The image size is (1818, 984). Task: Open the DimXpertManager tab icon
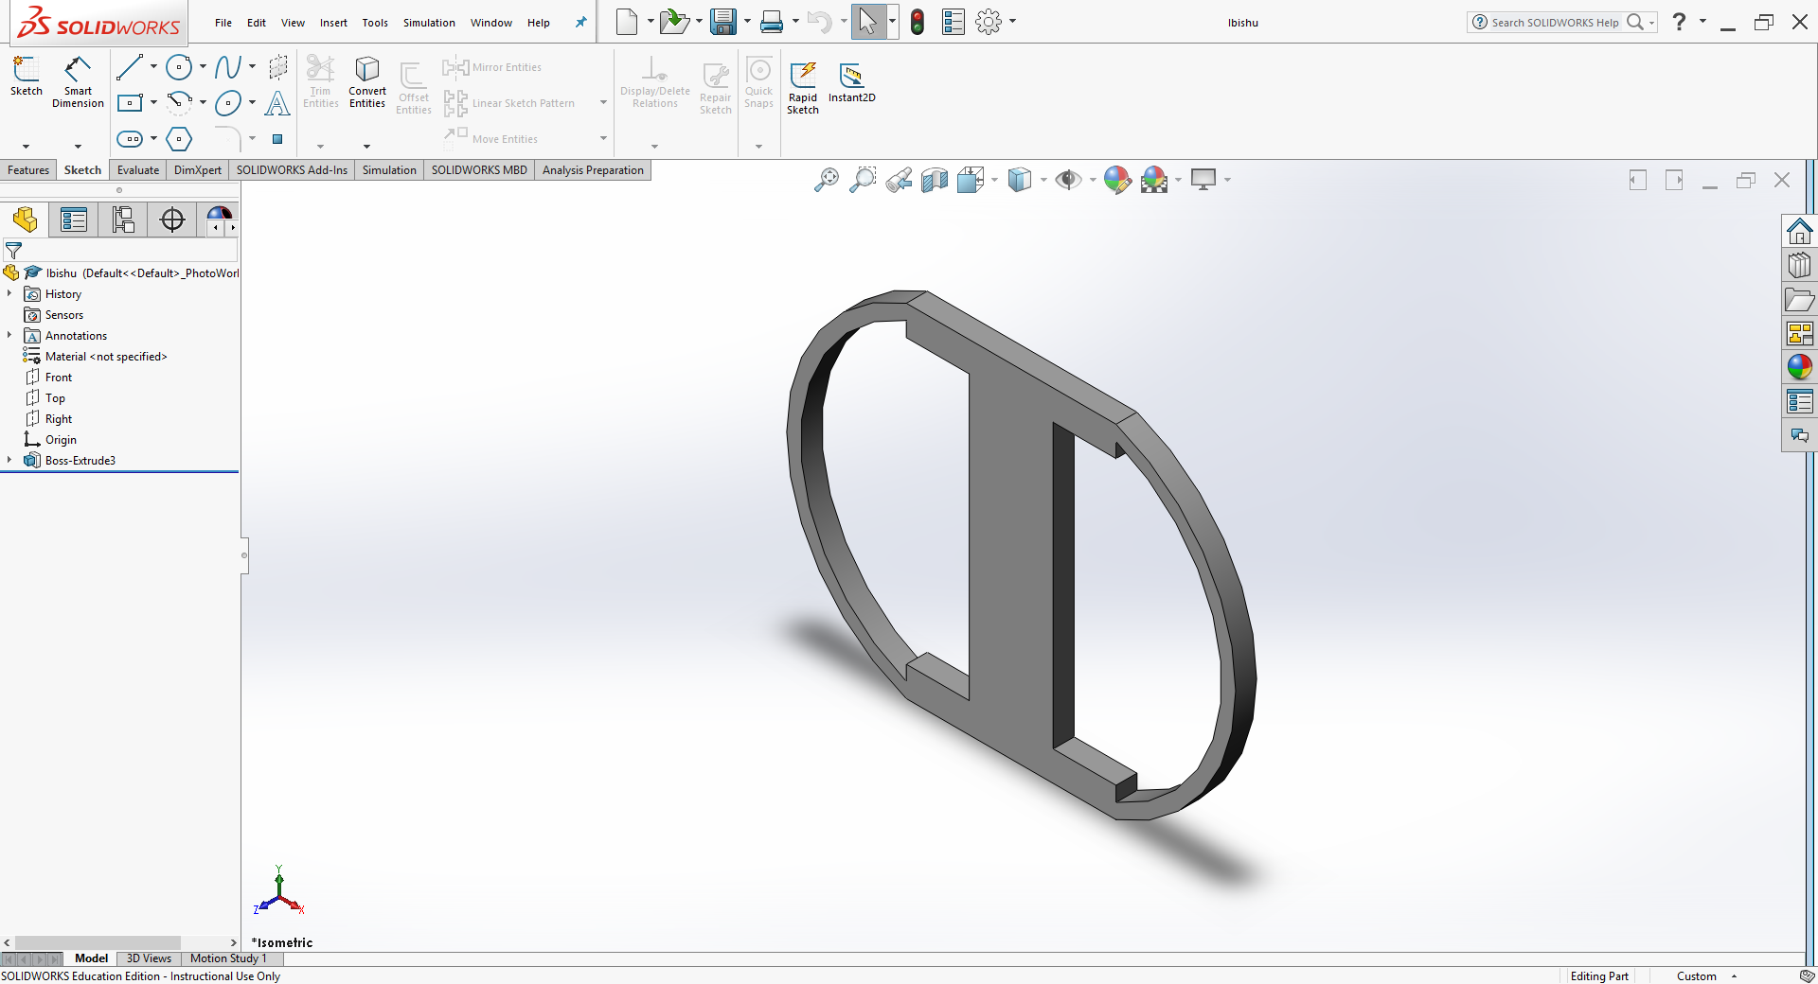[172, 220]
